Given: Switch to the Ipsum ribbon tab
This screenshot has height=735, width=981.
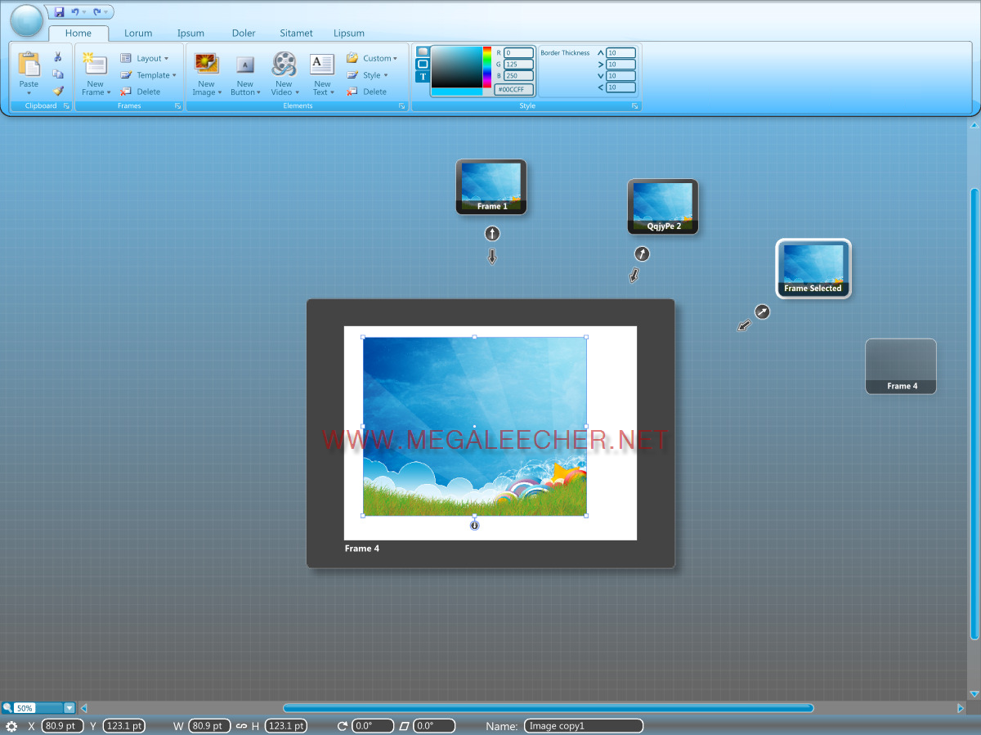Looking at the screenshot, I should [x=190, y=34].
